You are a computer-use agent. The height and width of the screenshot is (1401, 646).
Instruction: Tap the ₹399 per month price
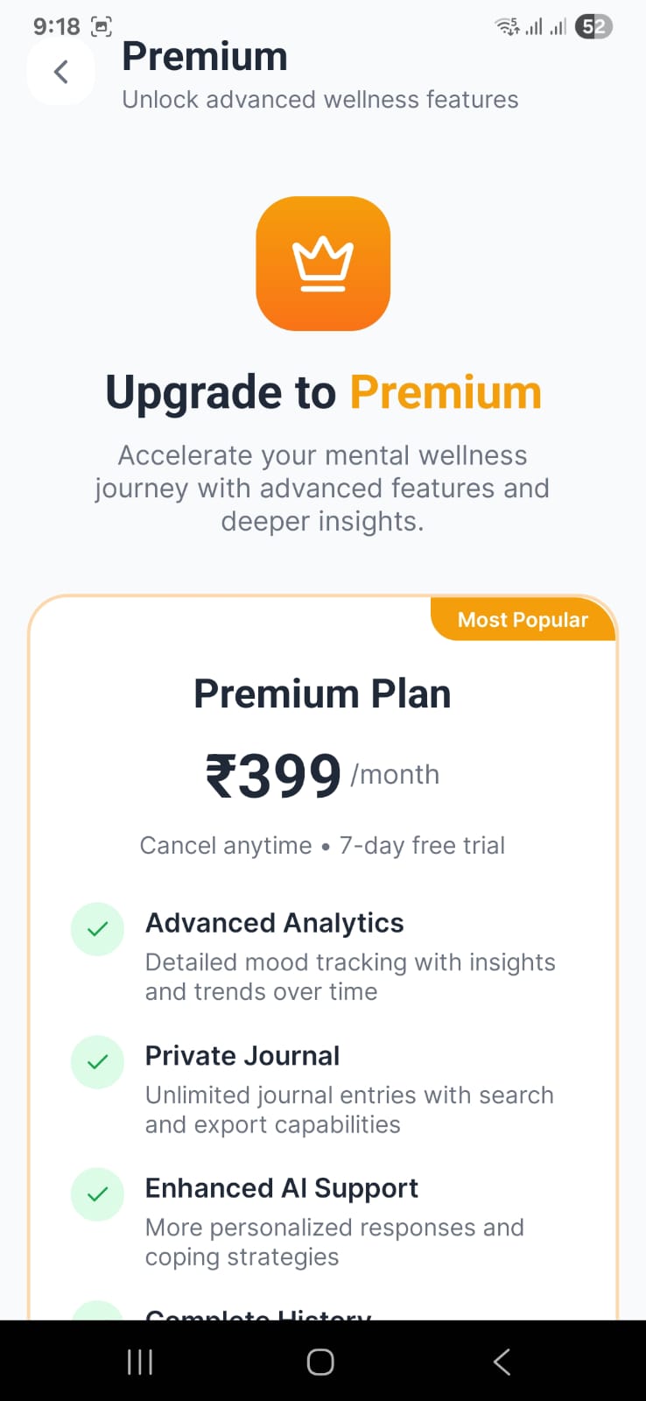tap(322, 775)
